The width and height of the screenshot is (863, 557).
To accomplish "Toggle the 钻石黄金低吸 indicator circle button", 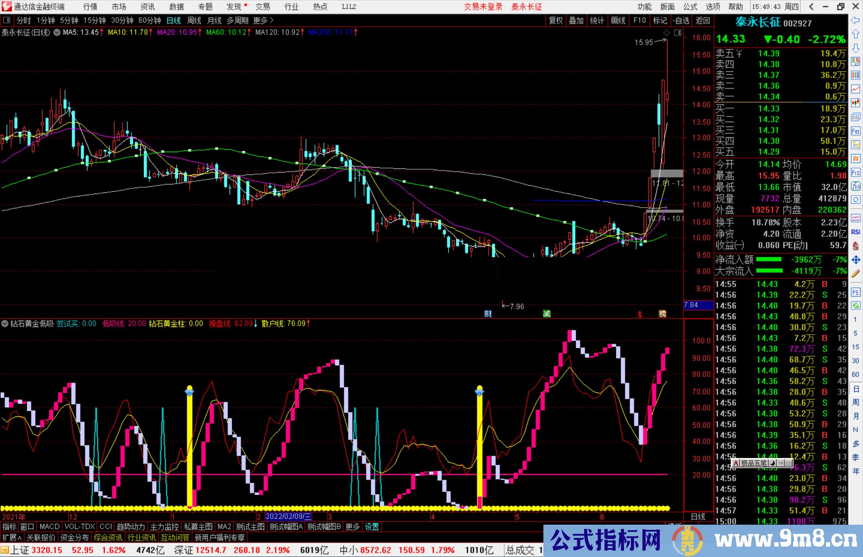I will point(5,323).
